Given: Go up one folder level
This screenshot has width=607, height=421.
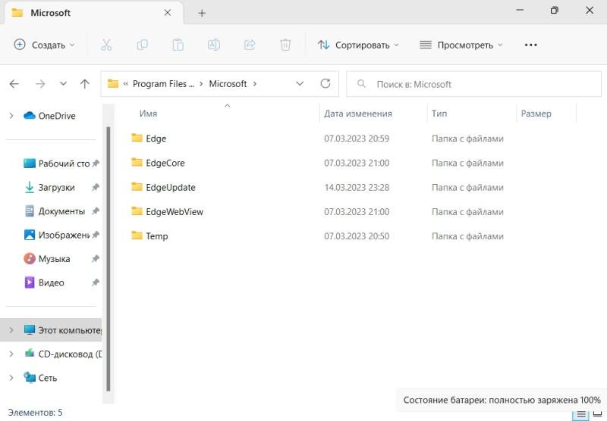Looking at the screenshot, I should (x=85, y=84).
